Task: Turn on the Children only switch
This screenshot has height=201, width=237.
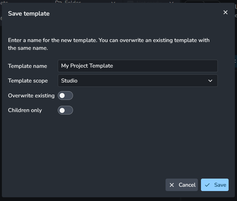Action: (65, 110)
